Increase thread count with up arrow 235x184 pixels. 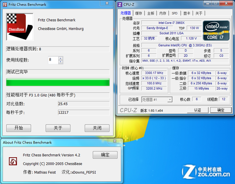click(61, 58)
